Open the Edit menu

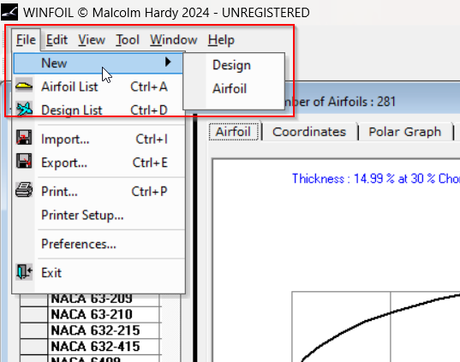(57, 39)
